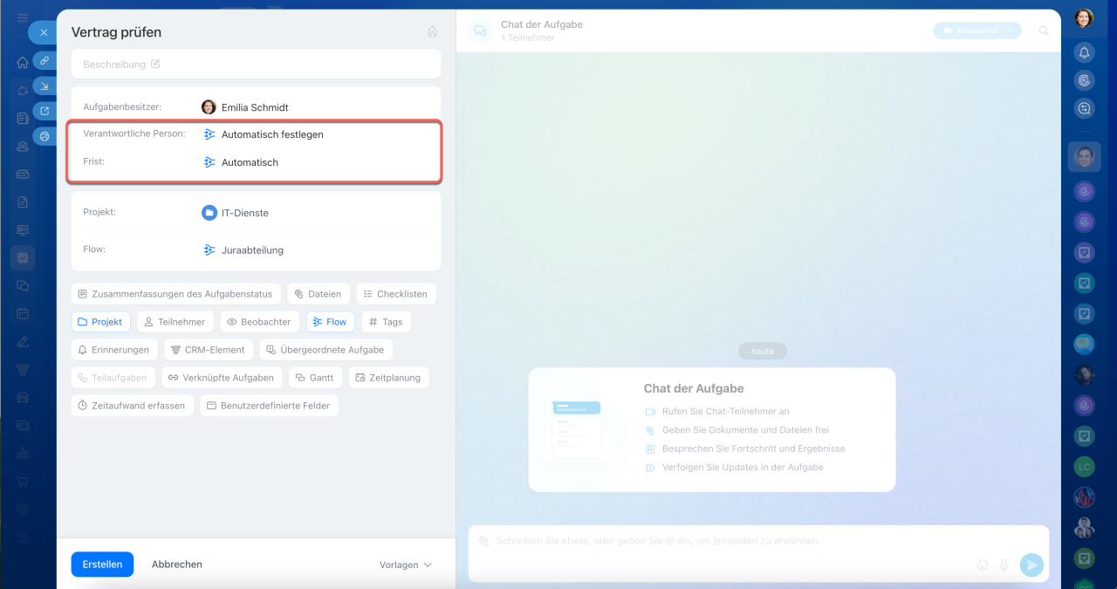Viewport: 1117px width, 589px height.
Task: Add Checklisten to the task
Action: pyautogui.click(x=396, y=294)
